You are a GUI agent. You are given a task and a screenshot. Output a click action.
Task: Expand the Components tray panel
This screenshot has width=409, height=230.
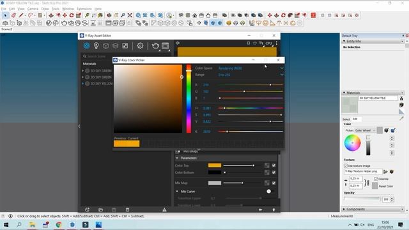(x=344, y=209)
